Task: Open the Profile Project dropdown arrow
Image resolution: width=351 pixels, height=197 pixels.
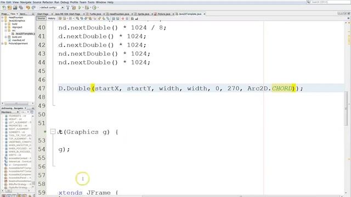Action: (x=98, y=8)
